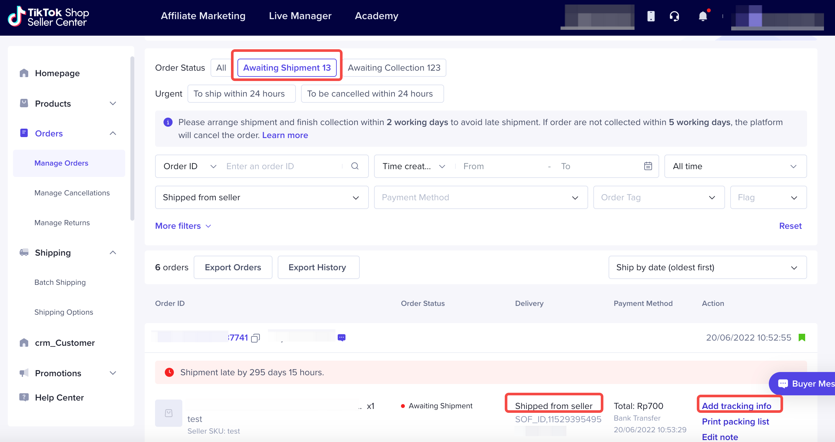Image resolution: width=835 pixels, height=442 pixels.
Task: Open buyer chat icon beside order 7741
Action: 342,338
